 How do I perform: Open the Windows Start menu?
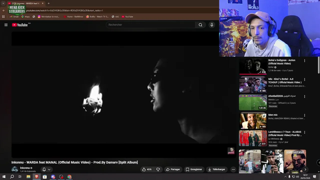coord(4,177)
